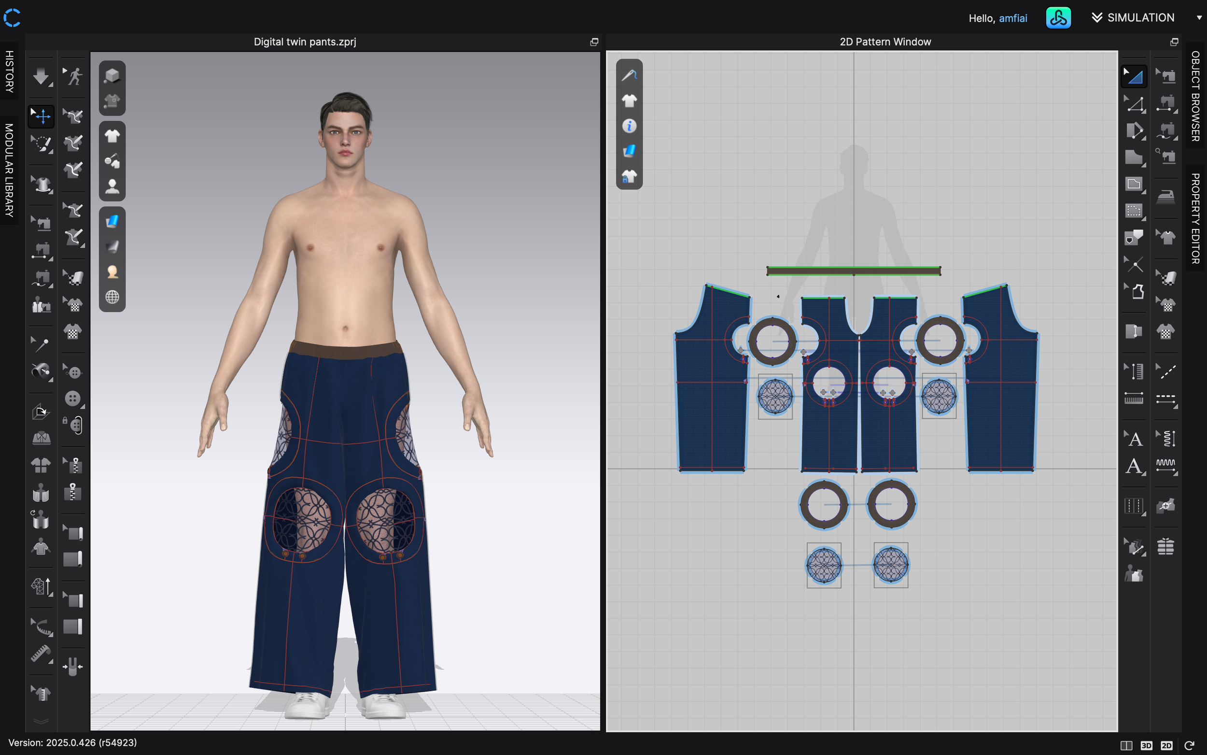Click the Tape measure tool icon
The height and width of the screenshot is (755, 1207).
[41, 654]
